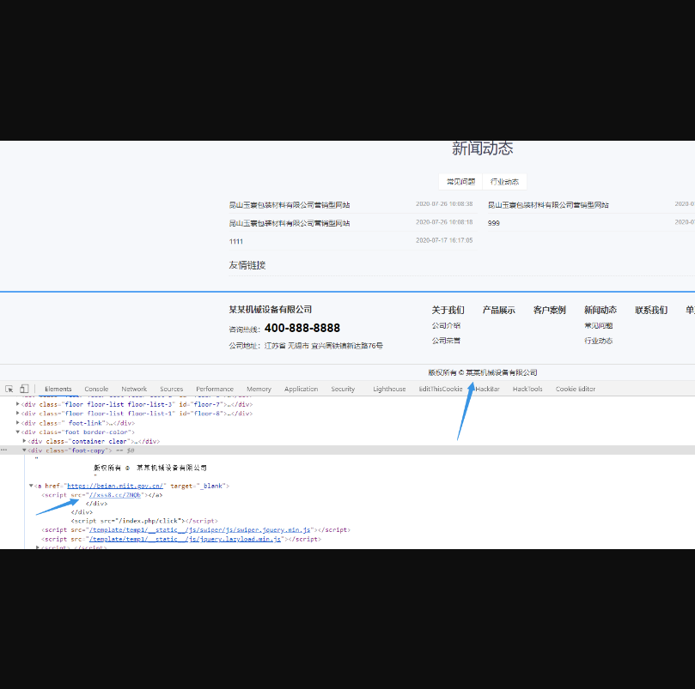Click the 友情链接 heading
Viewport: 695px width, 689px height.
247,265
